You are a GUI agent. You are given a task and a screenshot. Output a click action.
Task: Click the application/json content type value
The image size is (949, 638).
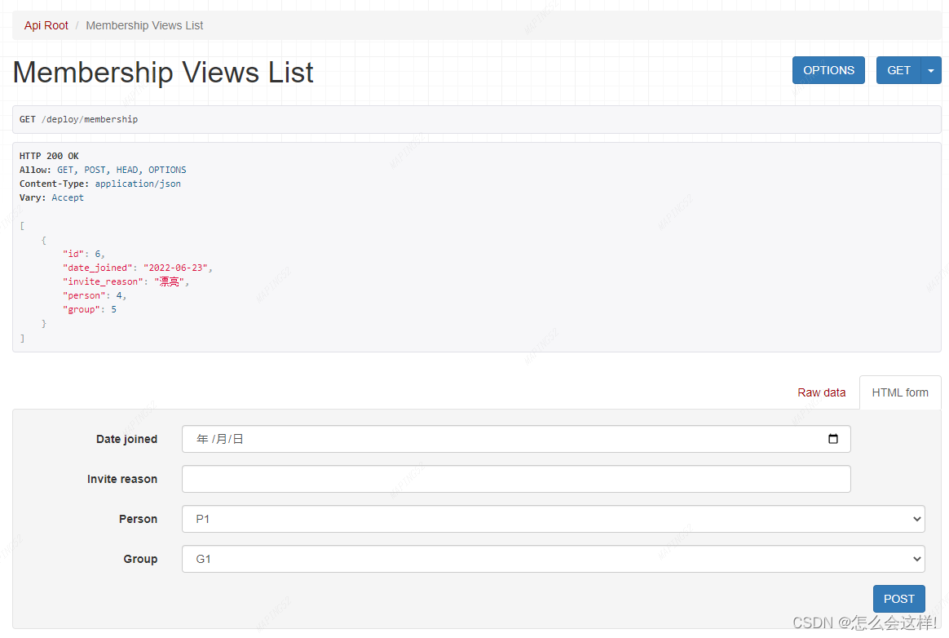pyautogui.click(x=138, y=184)
